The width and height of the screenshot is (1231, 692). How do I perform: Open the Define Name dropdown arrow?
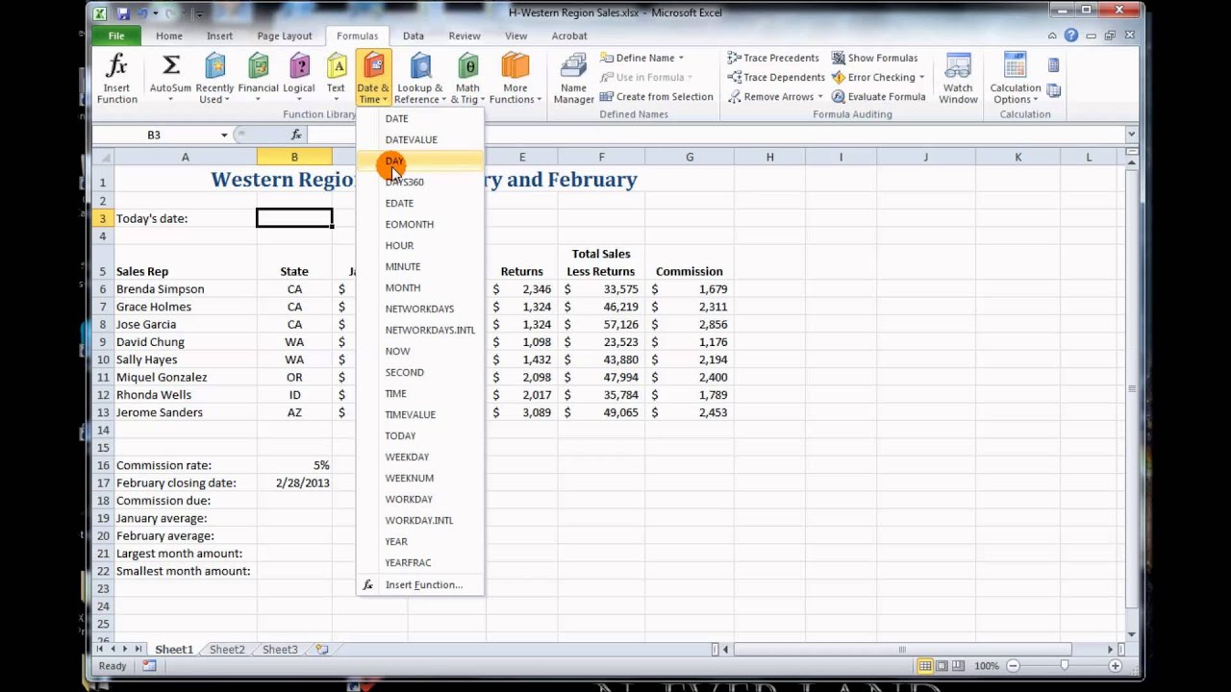[x=681, y=58]
